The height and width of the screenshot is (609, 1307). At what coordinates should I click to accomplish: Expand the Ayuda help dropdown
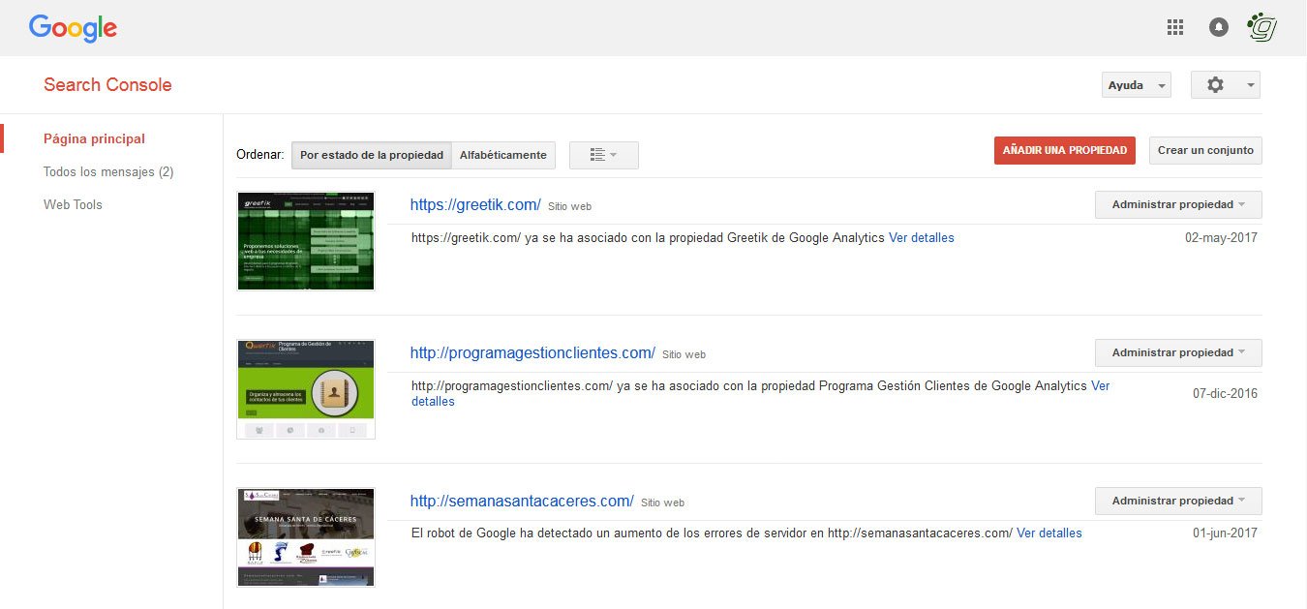(1137, 85)
